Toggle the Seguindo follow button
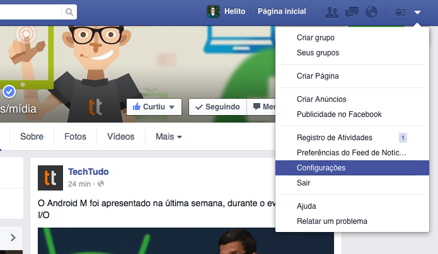438x254 pixels. (x=217, y=107)
